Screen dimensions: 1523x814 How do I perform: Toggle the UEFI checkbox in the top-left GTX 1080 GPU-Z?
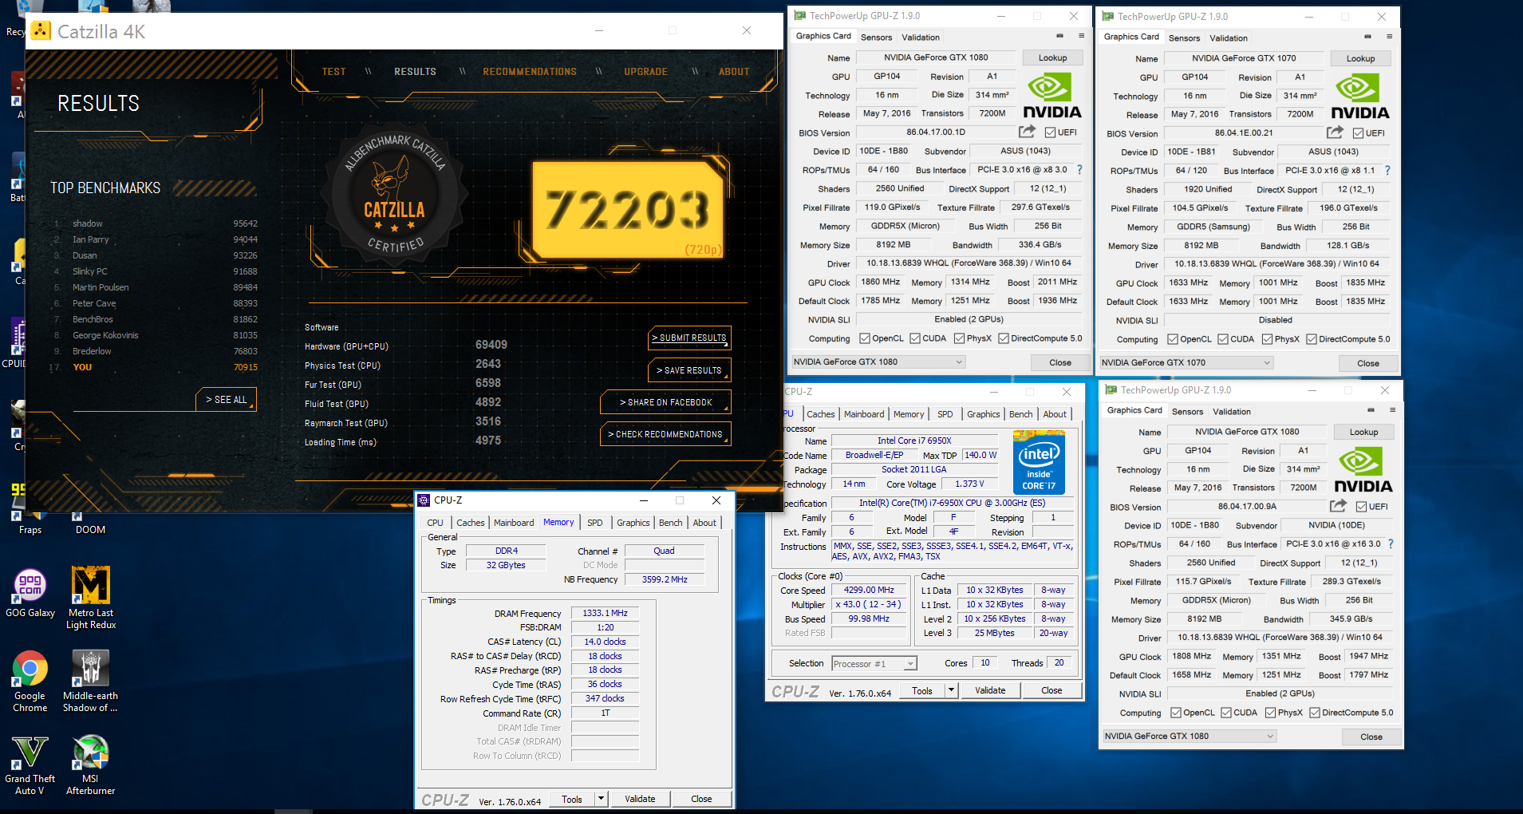1050,132
